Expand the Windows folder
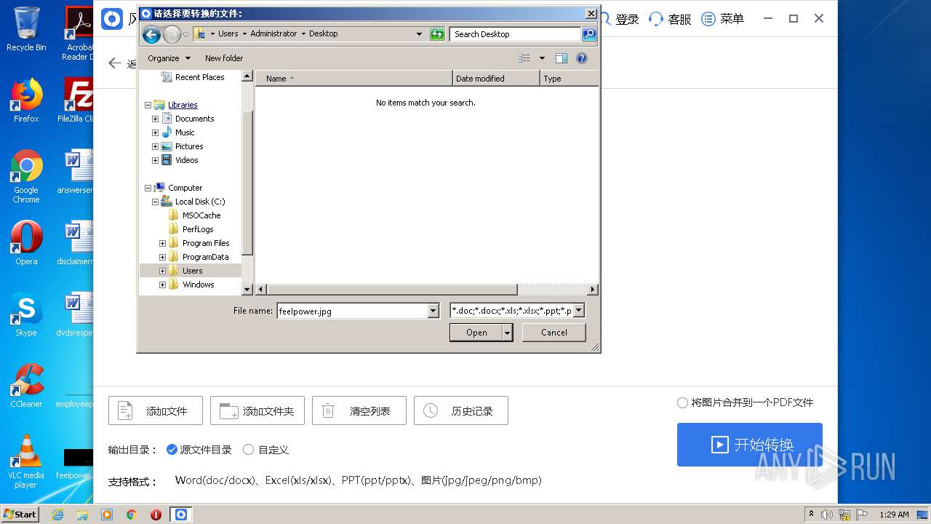 [162, 285]
